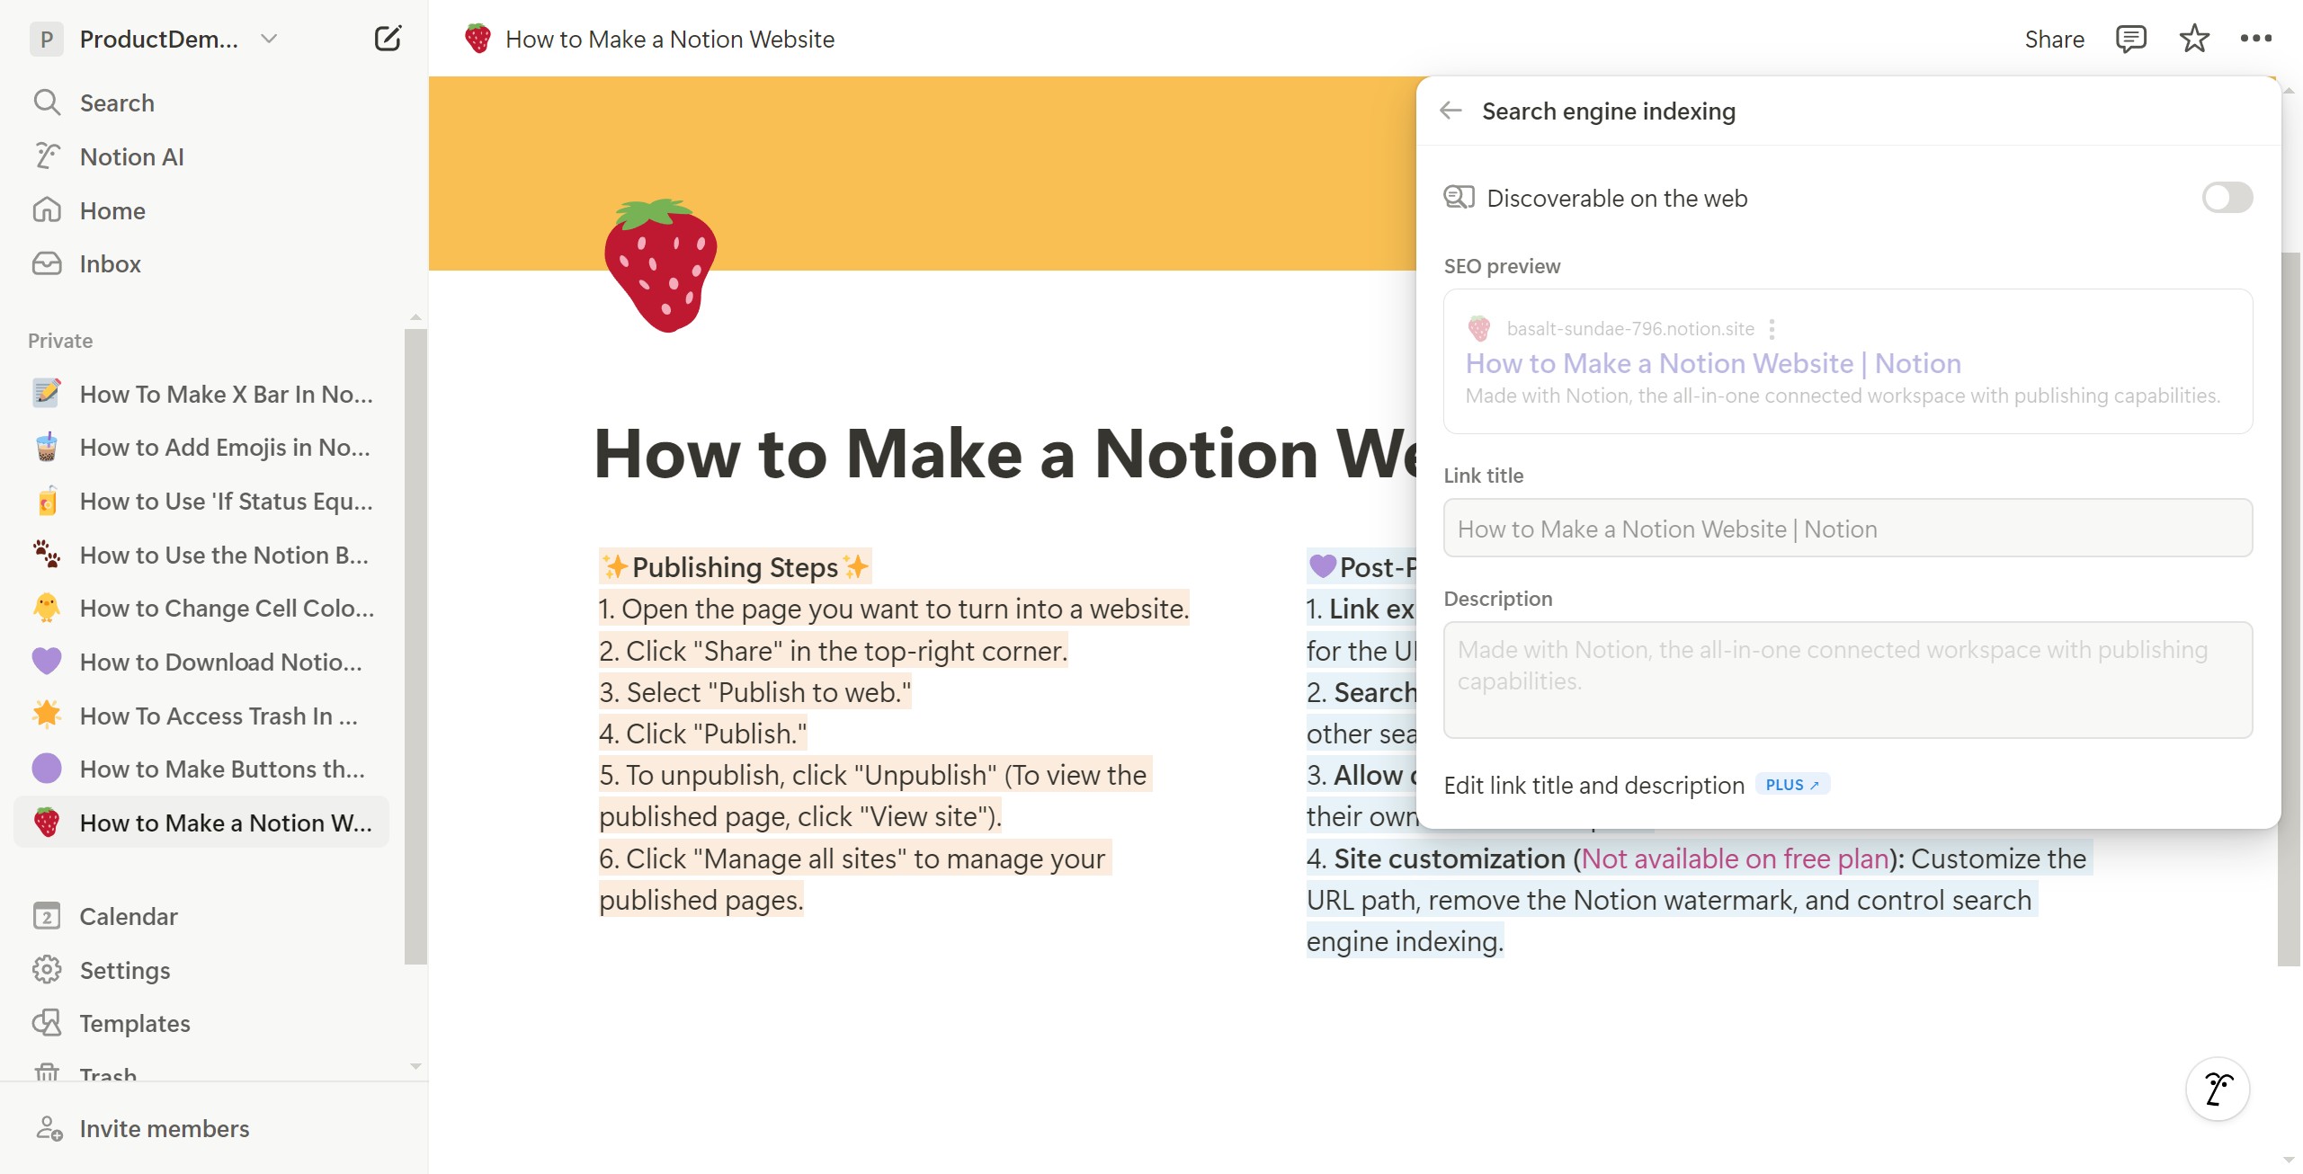
Task: Open the comments icon in top bar
Action: 2130,39
